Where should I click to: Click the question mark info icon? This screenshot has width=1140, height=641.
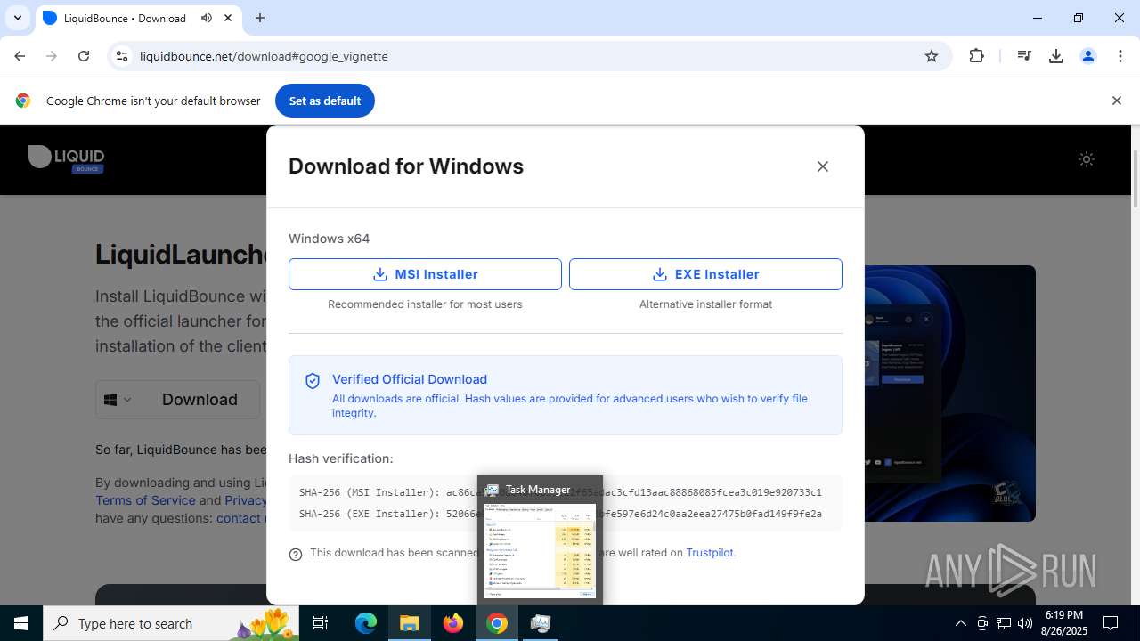pos(296,554)
